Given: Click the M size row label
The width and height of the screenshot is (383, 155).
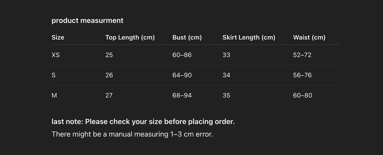Looking at the screenshot, I should point(54,95).
